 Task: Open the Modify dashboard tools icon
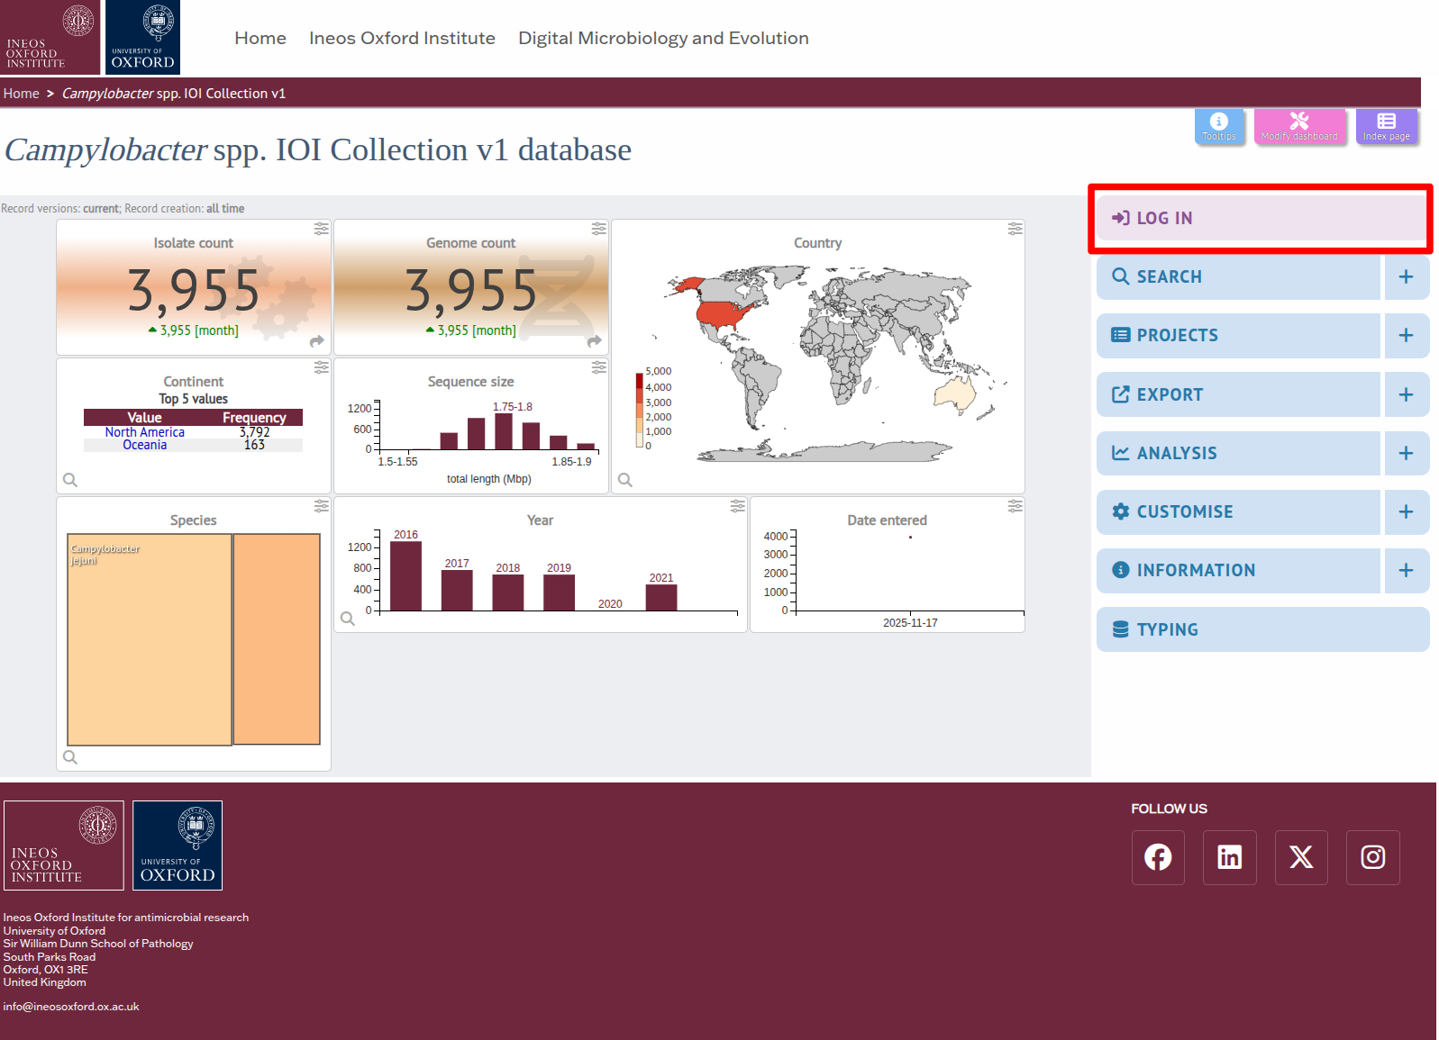tap(1298, 126)
